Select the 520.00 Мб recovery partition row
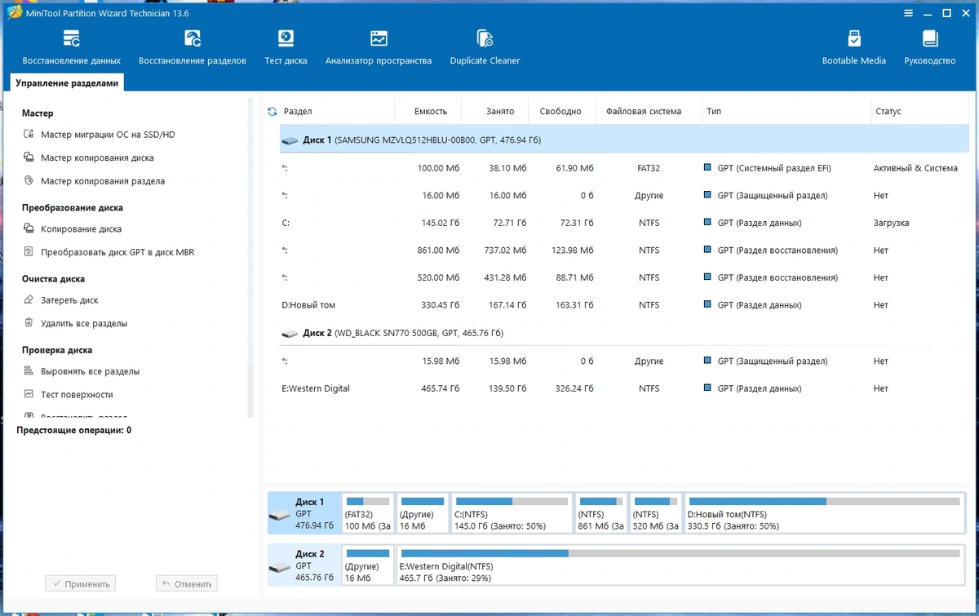This screenshot has height=616, width=979. pos(622,277)
